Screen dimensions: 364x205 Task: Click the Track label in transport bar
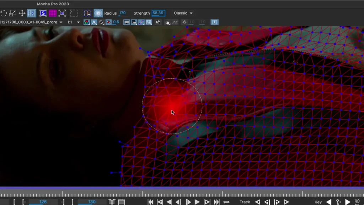[245, 202]
